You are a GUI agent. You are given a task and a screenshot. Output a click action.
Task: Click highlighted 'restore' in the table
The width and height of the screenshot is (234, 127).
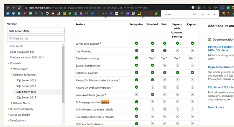(x=105, y=102)
